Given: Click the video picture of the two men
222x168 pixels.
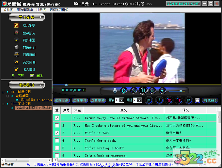Looking at the screenshot, I should 142,48.
